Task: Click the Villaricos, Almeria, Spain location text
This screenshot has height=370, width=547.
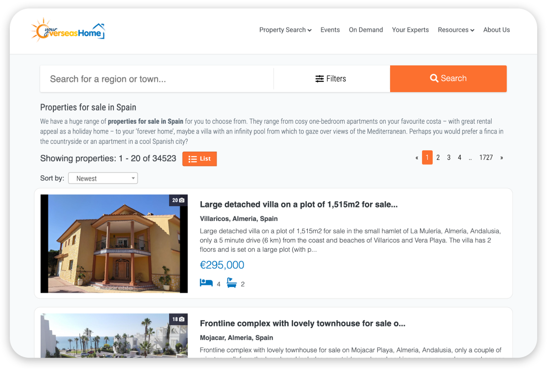Action: point(239,219)
